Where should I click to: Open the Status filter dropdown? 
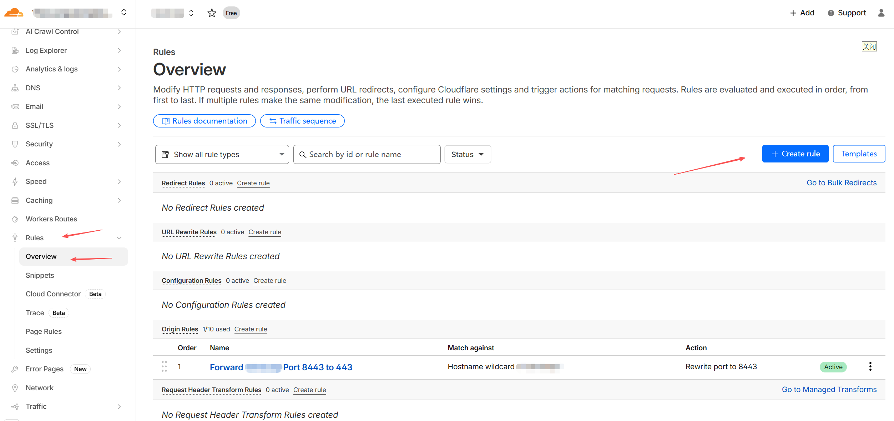coord(467,154)
